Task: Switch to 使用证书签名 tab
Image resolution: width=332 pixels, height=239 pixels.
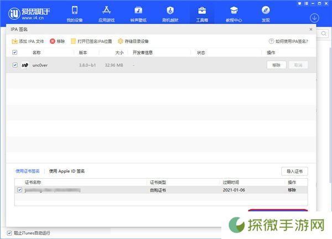Action: click(28, 171)
